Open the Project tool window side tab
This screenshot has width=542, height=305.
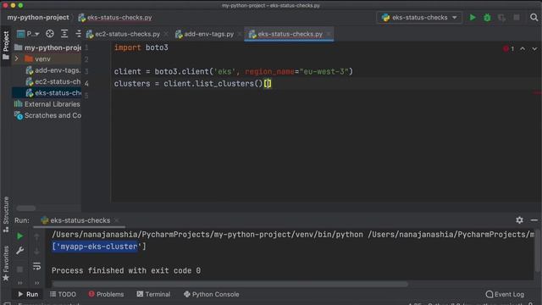[x=6, y=45]
